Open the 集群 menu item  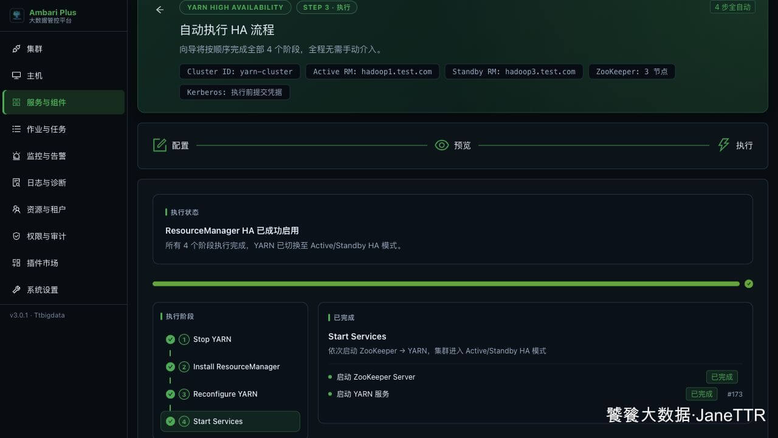(x=64, y=49)
